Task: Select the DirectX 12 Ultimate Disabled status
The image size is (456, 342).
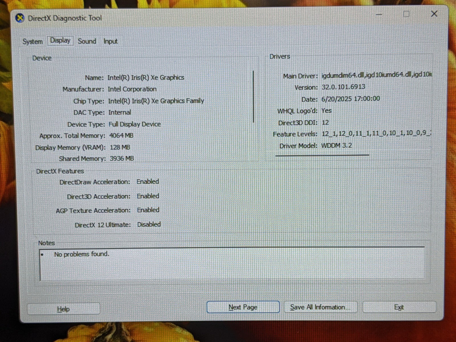Action: pos(149,224)
